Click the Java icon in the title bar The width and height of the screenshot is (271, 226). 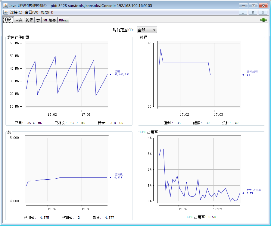(x=5, y=5)
